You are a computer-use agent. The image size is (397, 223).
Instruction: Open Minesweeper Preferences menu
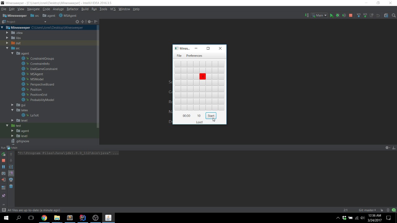point(194,56)
